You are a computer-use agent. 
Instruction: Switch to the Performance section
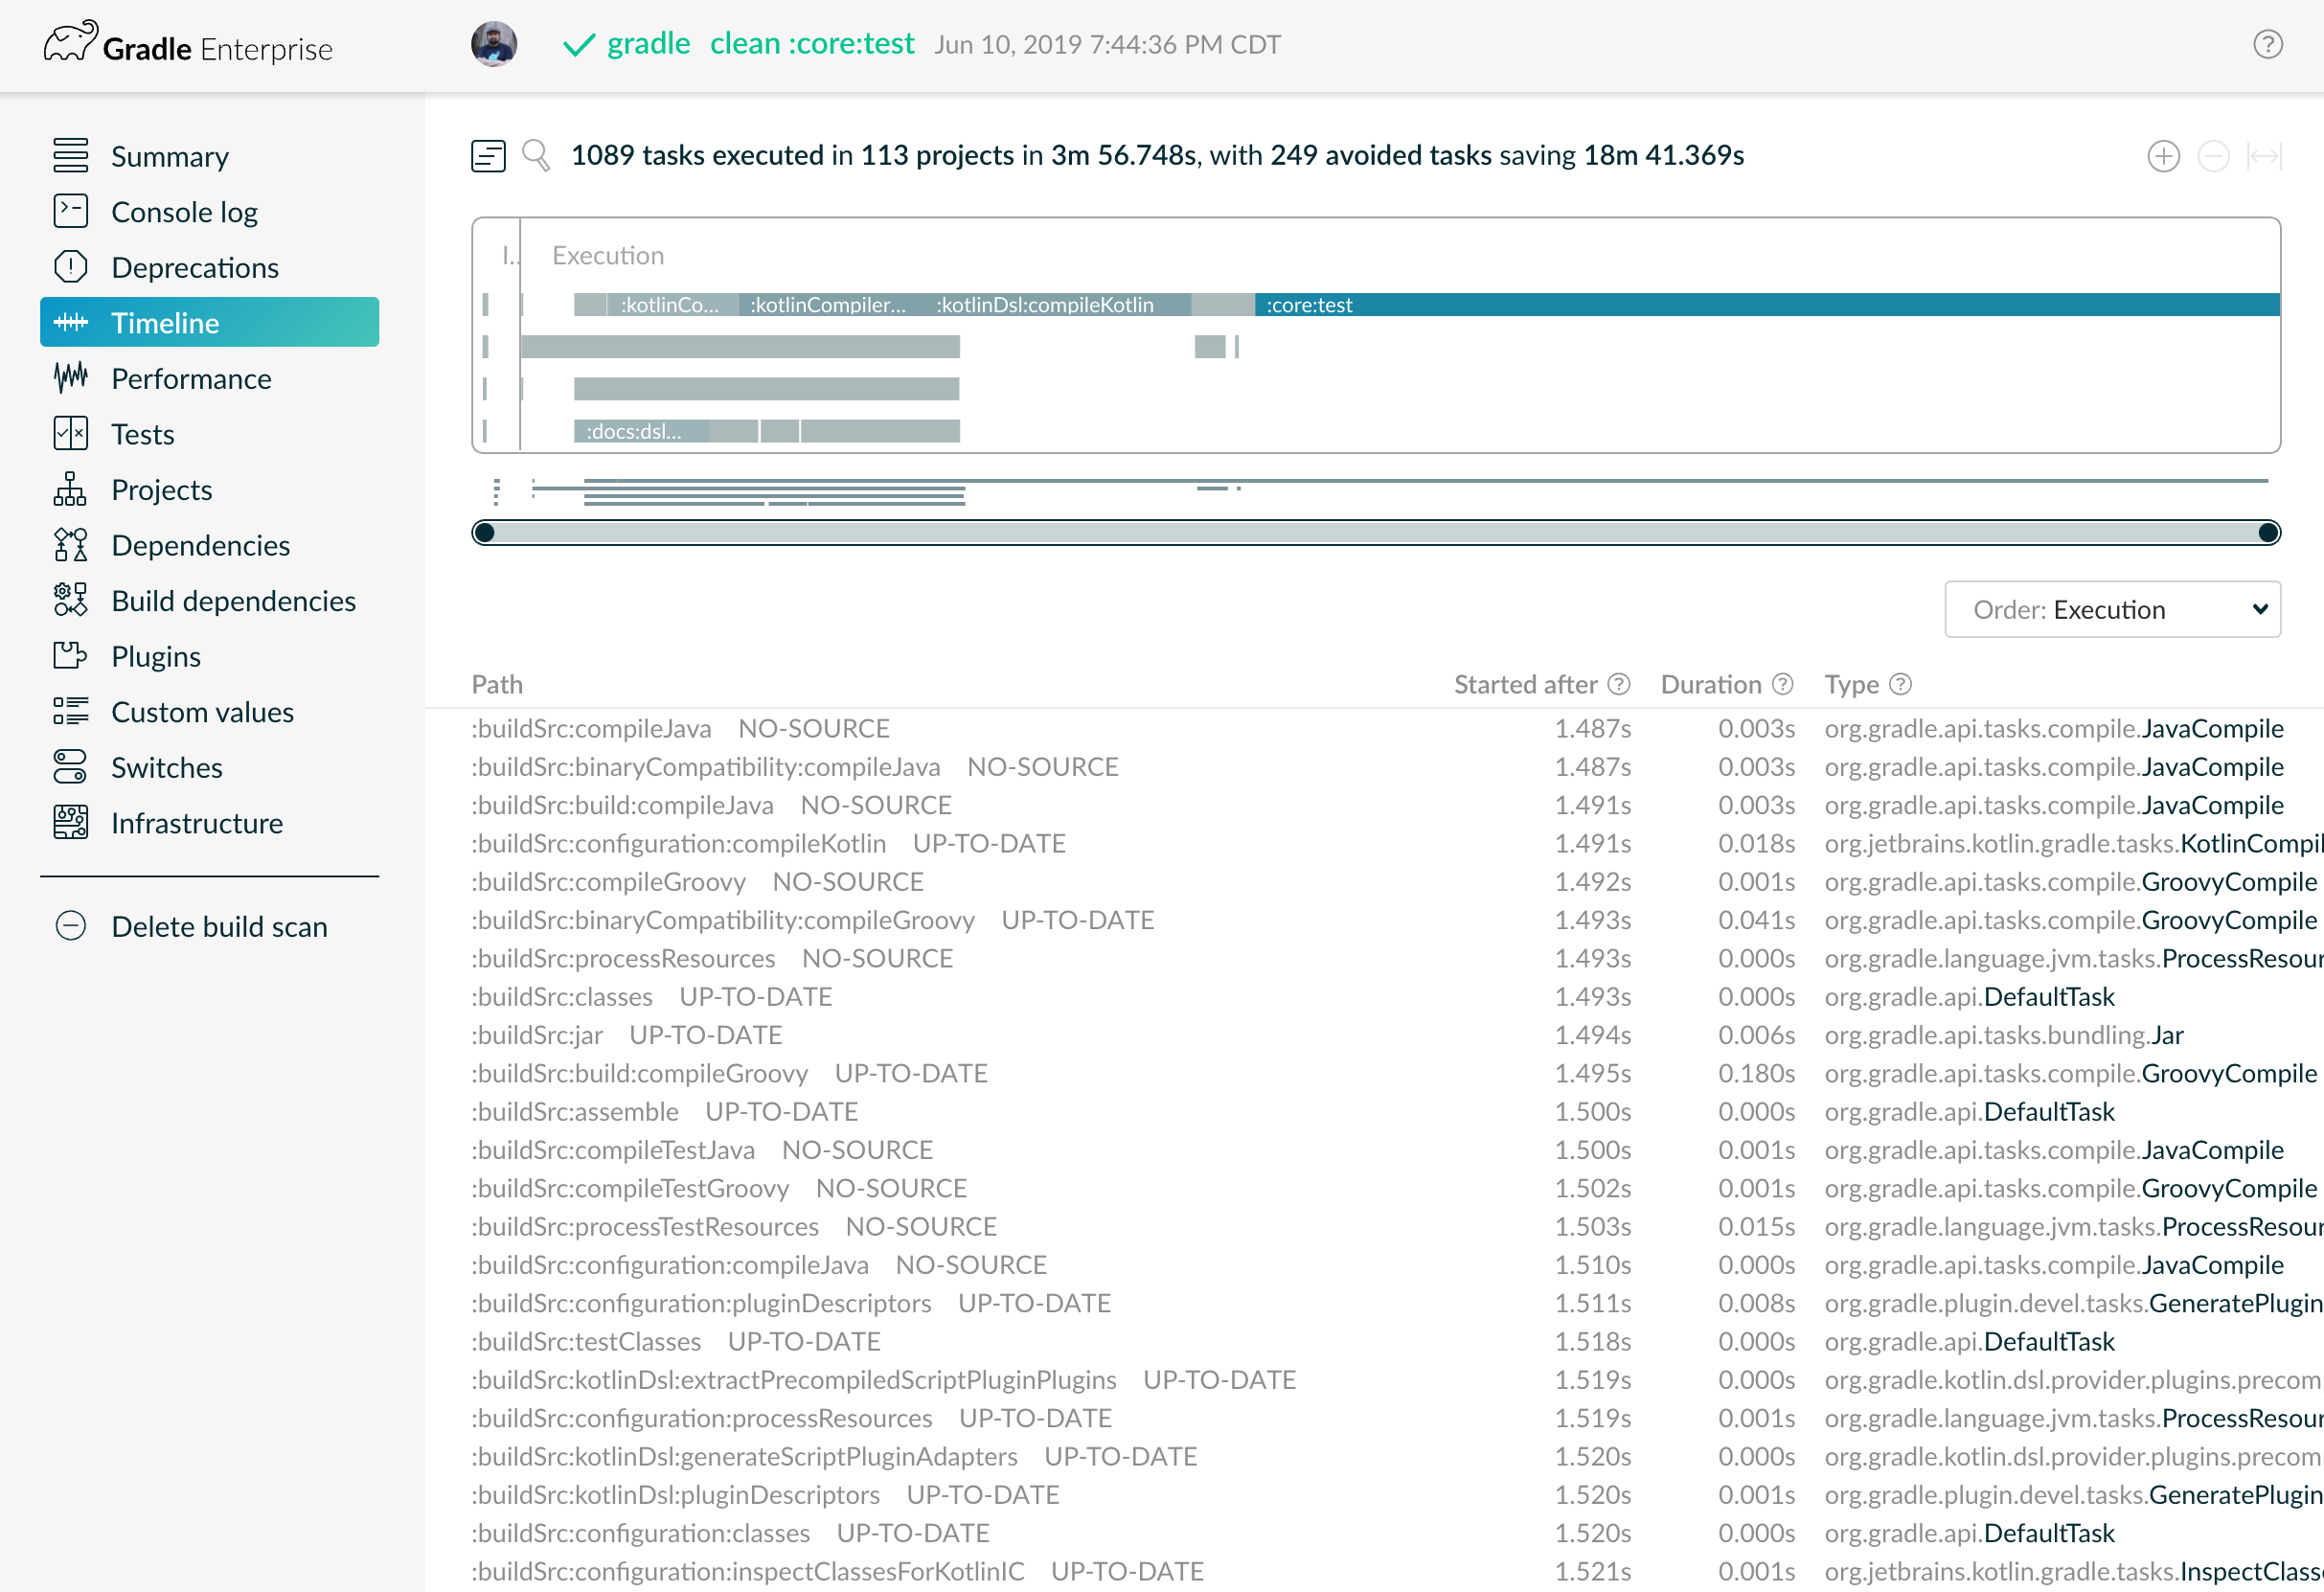[191, 378]
